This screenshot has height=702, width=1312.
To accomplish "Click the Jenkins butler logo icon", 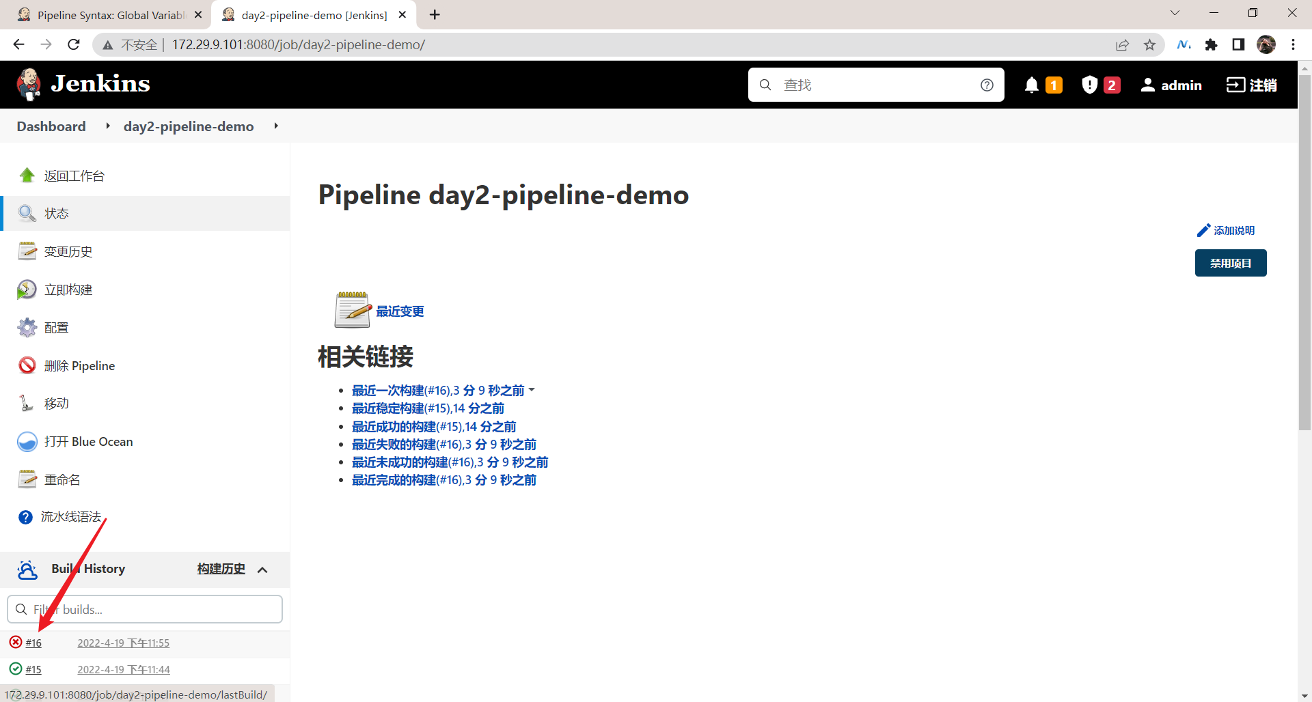I will click(x=29, y=85).
